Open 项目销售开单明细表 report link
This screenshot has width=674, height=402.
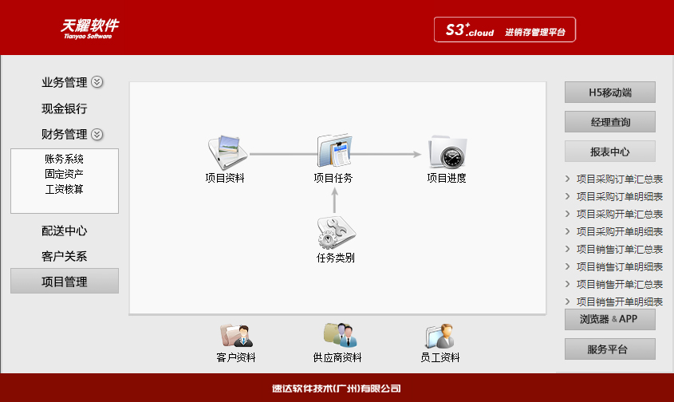coord(619,301)
